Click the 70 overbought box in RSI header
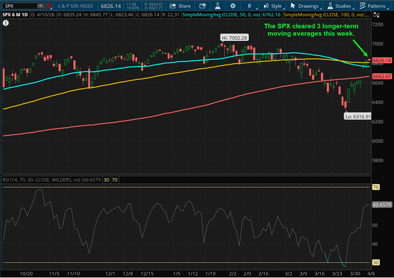The height and width of the screenshot is (278, 394). pyautogui.click(x=115, y=180)
